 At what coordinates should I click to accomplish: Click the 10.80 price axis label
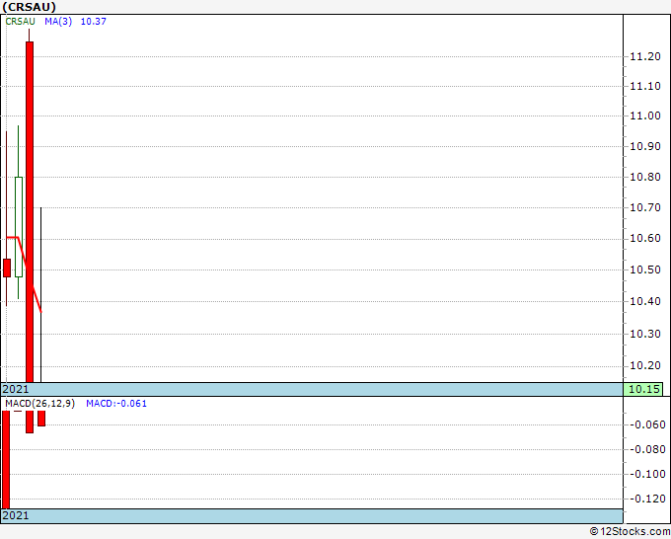click(645, 177)
